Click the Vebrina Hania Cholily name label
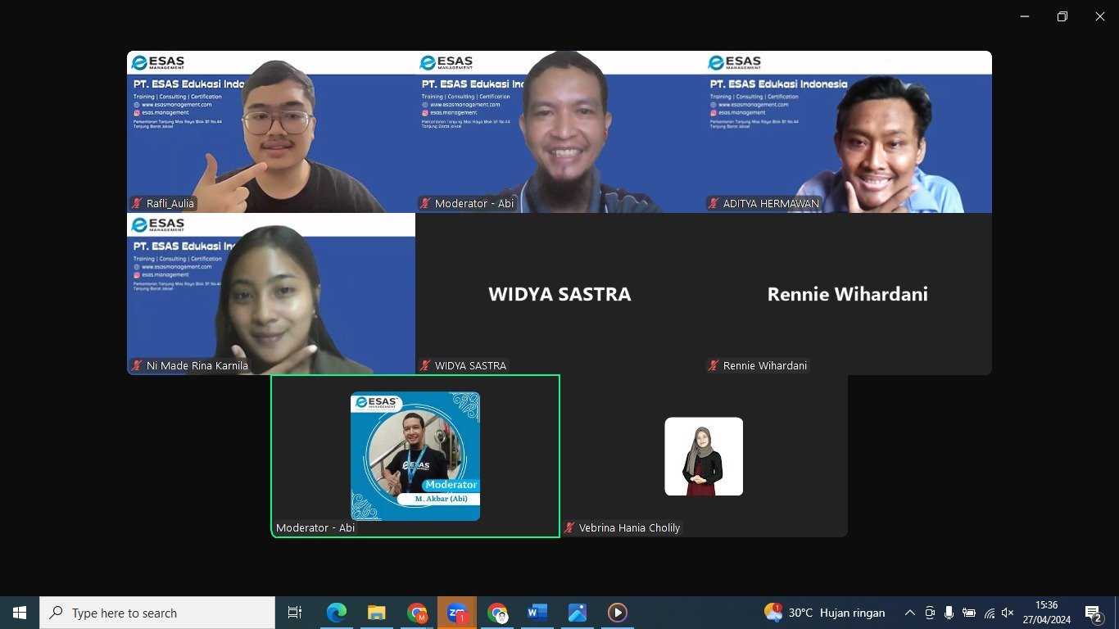The height and width of the screenshot is (629, 1119). point(629,528)
